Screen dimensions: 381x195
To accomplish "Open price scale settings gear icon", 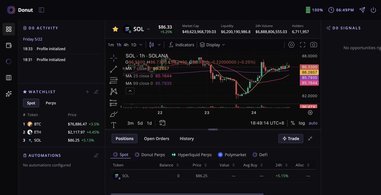I will click(x=310, y=113).
